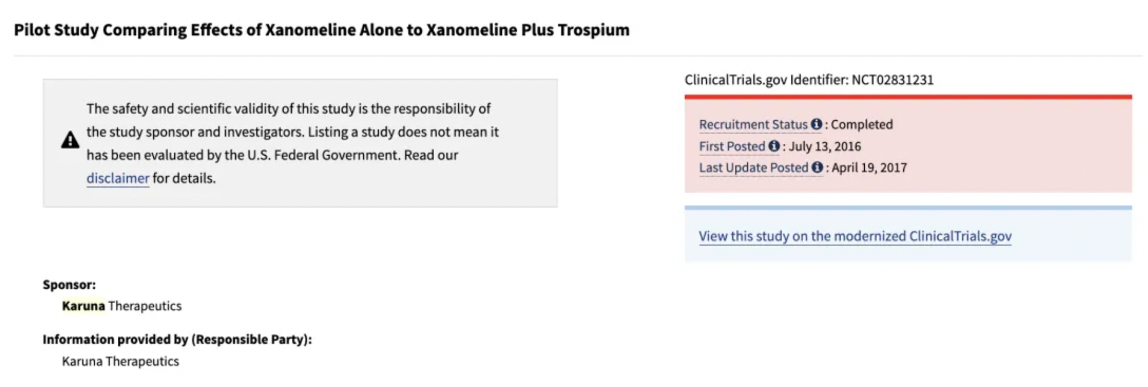Click the Therapeutics word in Sponsor line
This screenshot has width=1148, height=387.
click(x=145, y=306)
